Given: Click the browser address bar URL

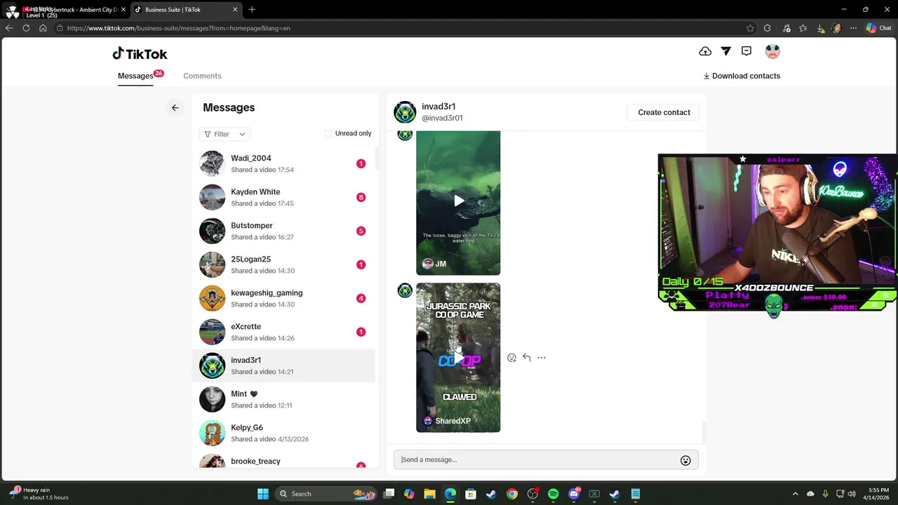Looking at the screenshot, I should (179, 28).
